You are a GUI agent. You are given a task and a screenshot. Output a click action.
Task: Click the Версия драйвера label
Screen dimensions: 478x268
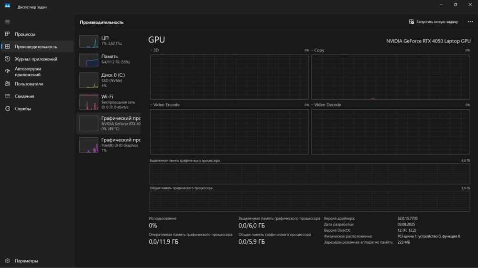[339, 218]
